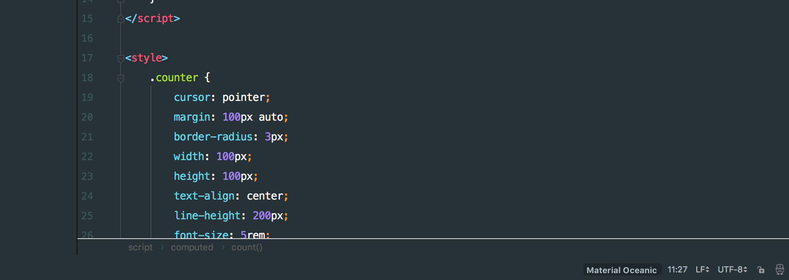This screenshot has width=789, height=280.
Task: Select the script breadcrumb
Action: 140,247
